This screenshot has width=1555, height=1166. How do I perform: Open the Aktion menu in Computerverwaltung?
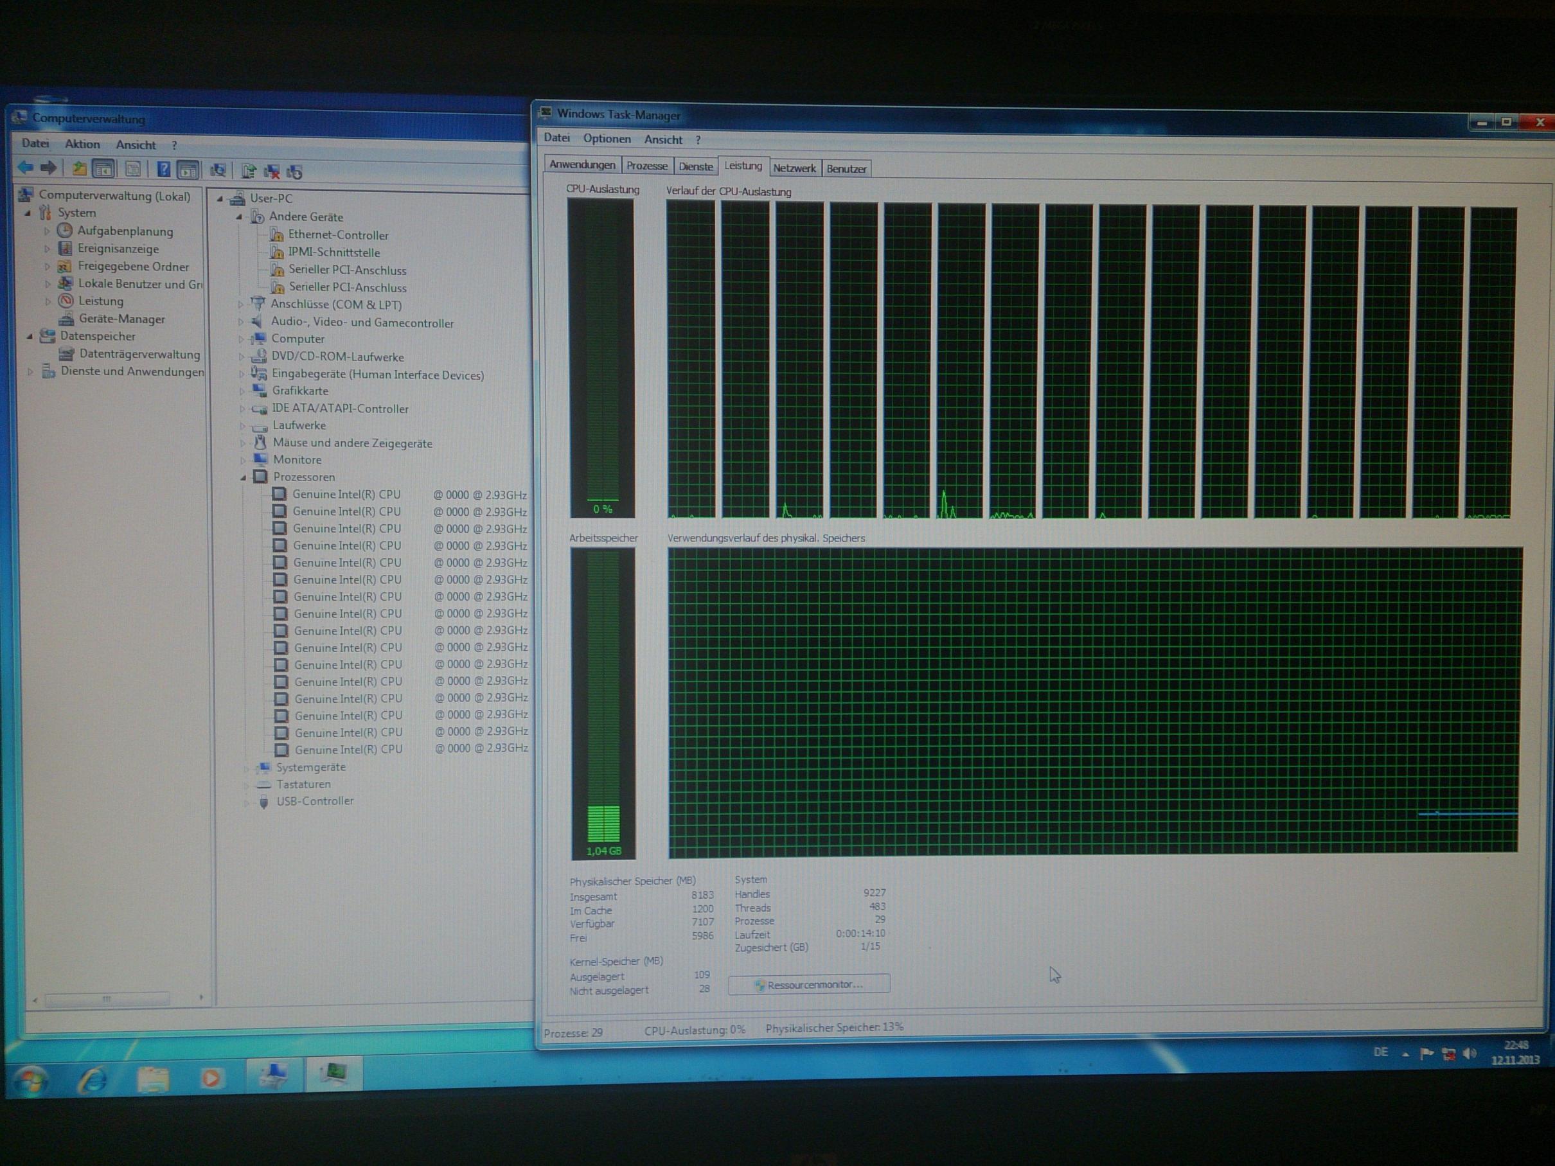tap(82, 144)
